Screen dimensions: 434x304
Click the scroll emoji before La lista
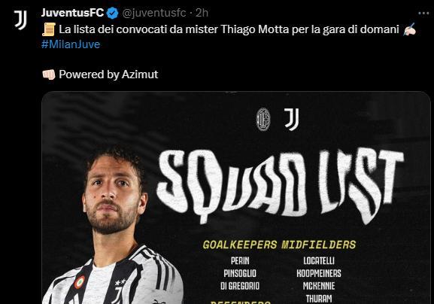coord(49,29)
